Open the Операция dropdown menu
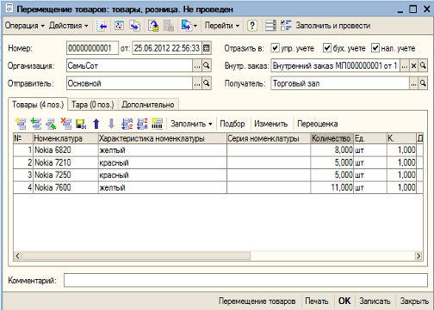 tap(25, 26)
